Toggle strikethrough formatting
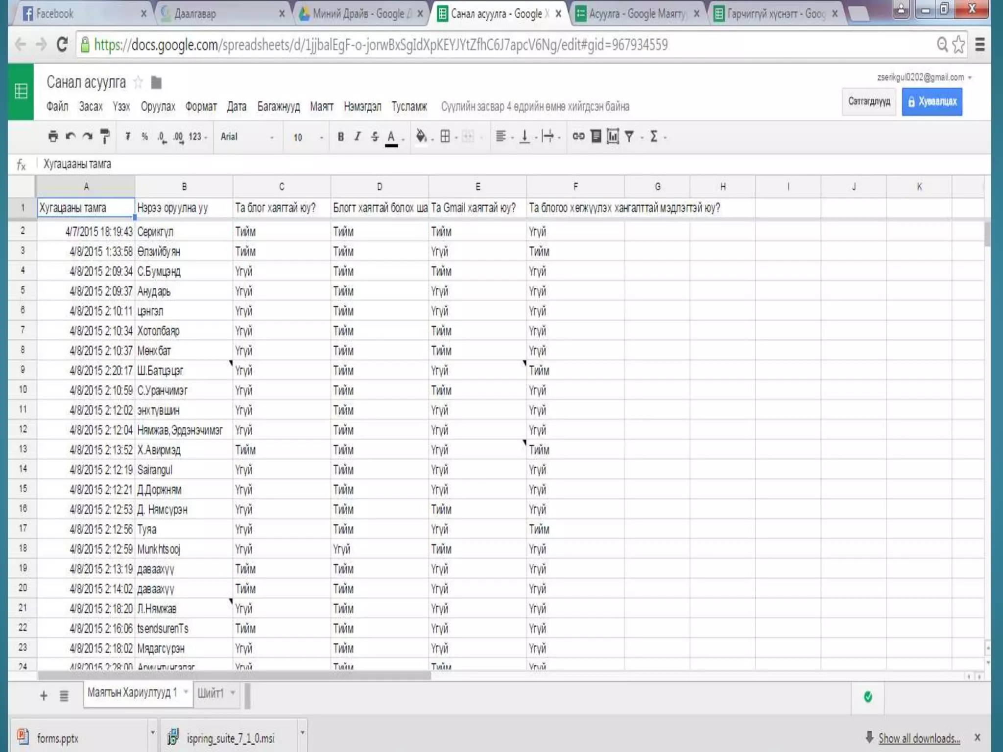 point(375,137)
